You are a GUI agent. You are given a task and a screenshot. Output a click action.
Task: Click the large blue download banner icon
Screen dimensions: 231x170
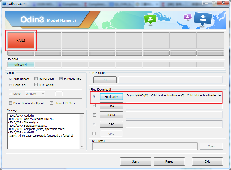pyautogui.click(x=203, y=19)
